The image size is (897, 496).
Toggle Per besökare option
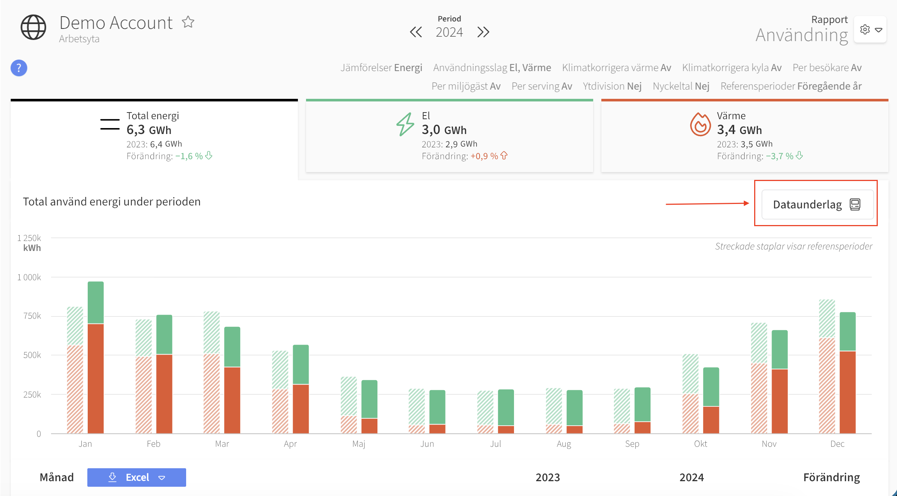click(827, 68)
